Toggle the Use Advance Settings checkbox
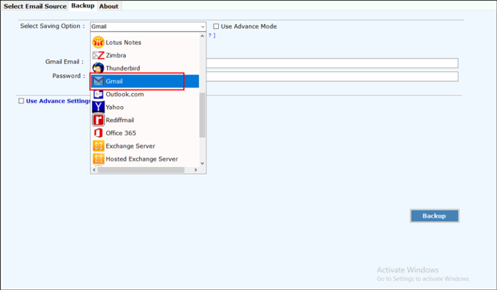This screenshot has width=497, height=290. (21, 101)
